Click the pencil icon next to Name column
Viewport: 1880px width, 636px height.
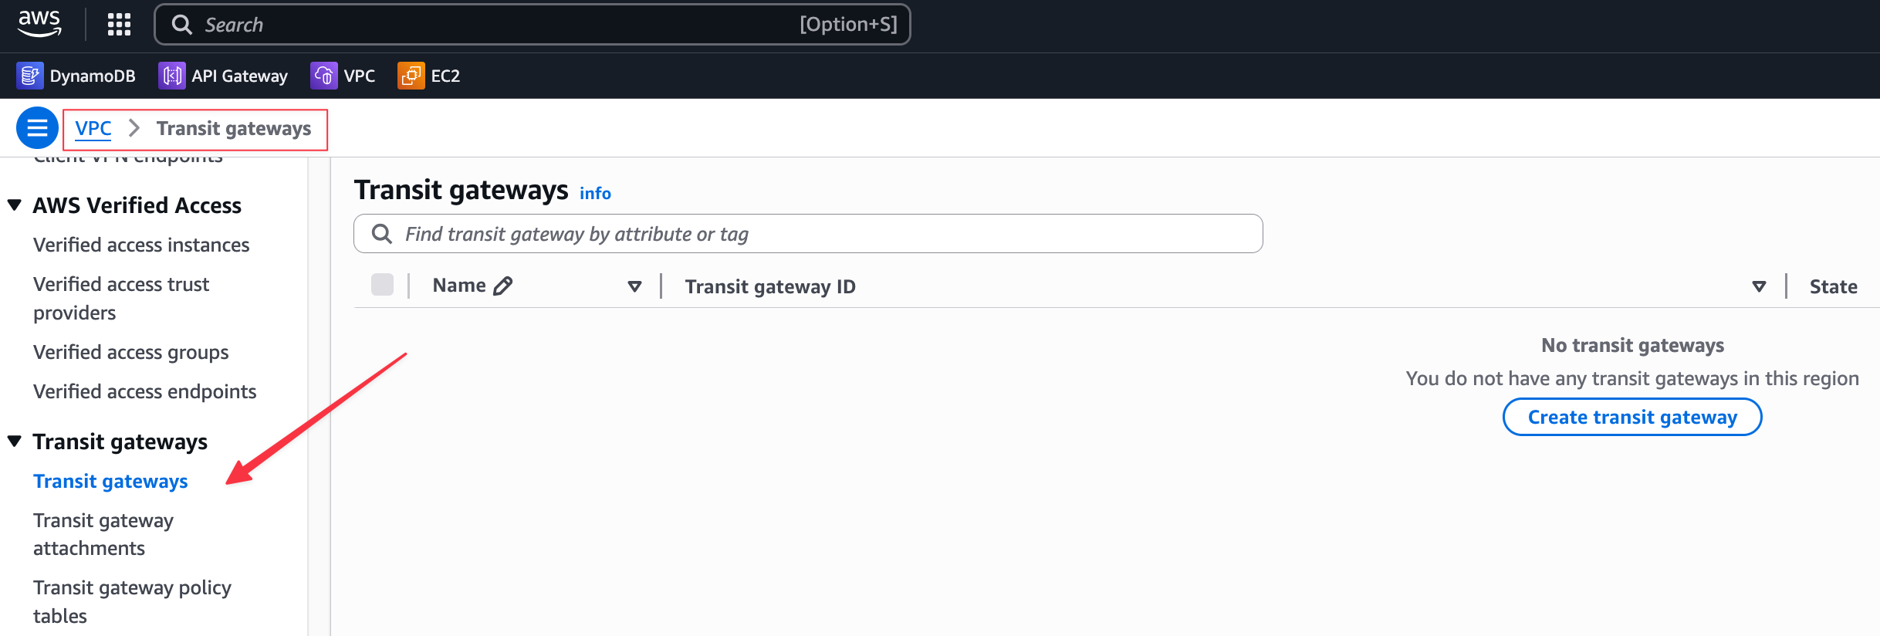click(x=504, y=285)
